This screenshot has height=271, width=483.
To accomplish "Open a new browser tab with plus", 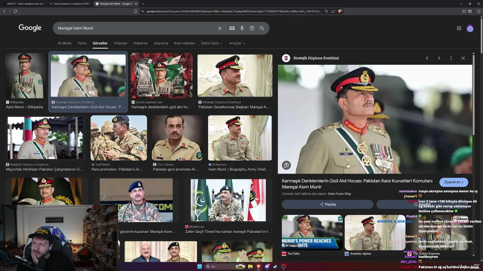I will tap(143, 4).
